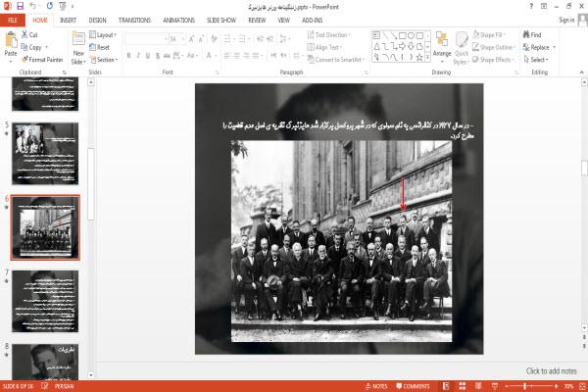Open the Layout dropdown
Viewport: 588px width, 392px height.
point(103,34)
